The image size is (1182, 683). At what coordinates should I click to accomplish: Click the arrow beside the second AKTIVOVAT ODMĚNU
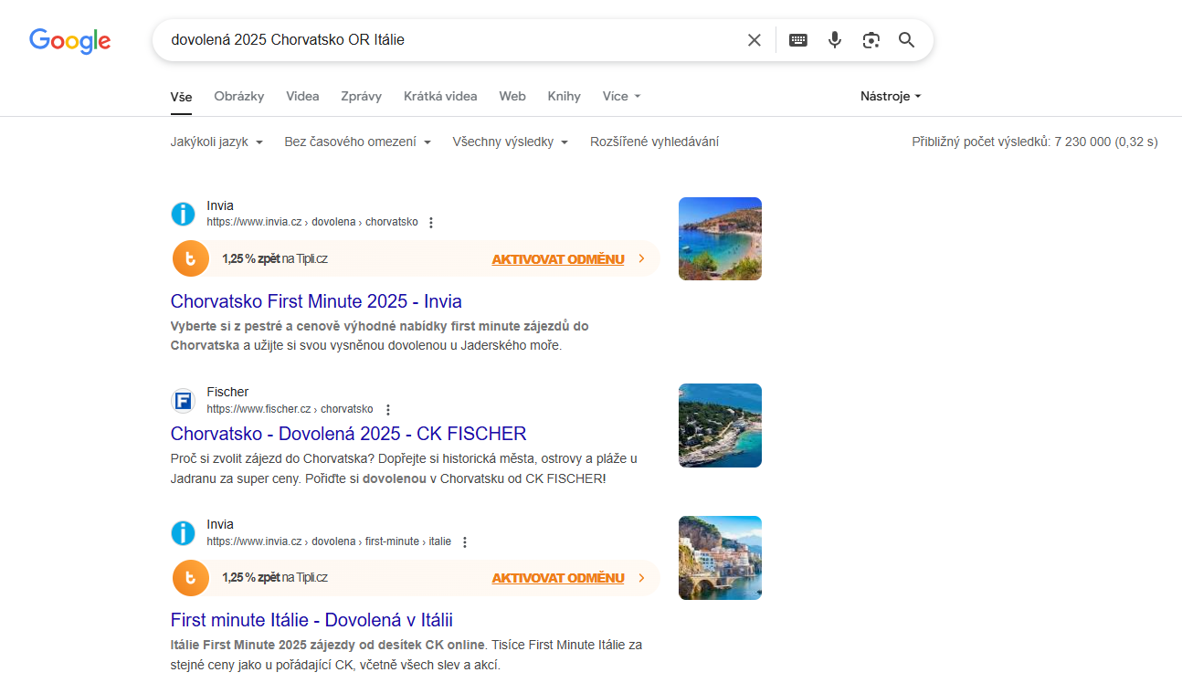click(x=641, y=578)
